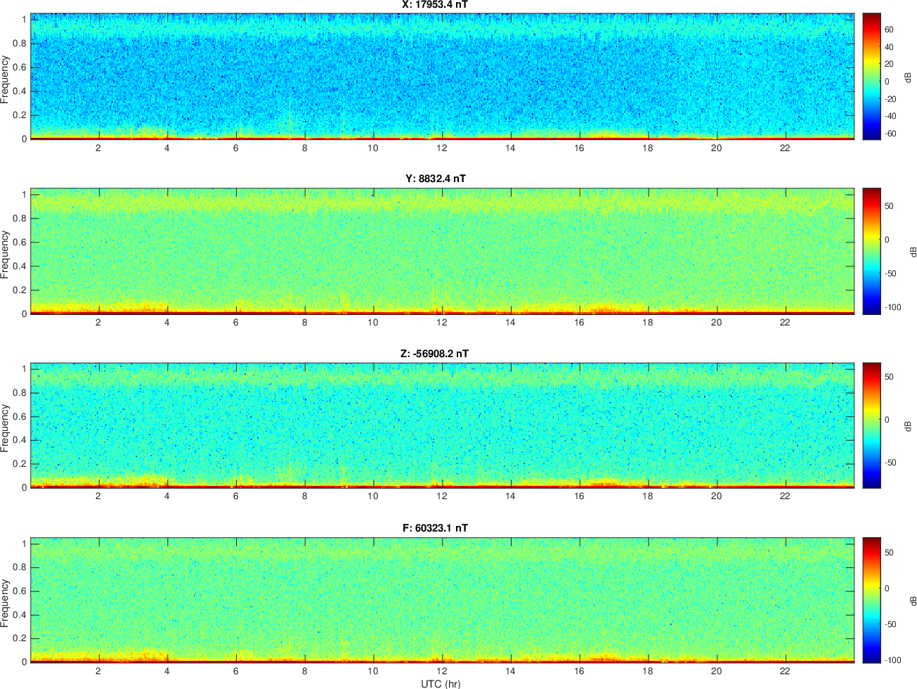Click hour tick 22 under the F panel
Image resolution: width=917 pixels, height=689 pixels.
click(785, 671)
